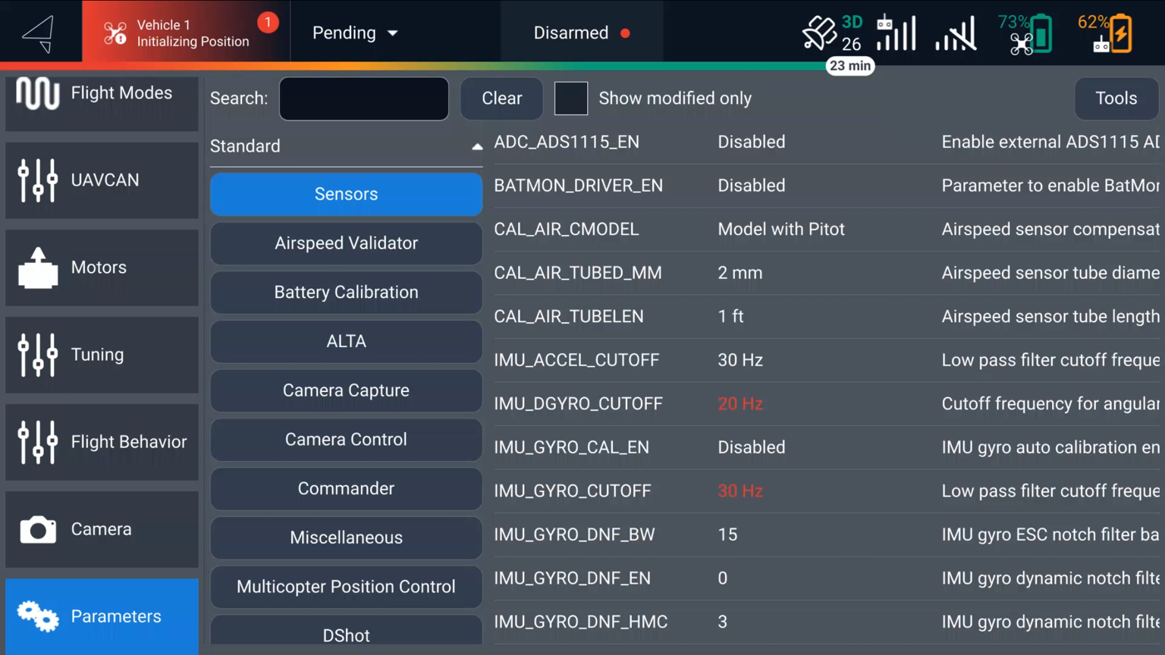
Task: Select the Battery Calibration parameter group
Action: click(346, 293)
